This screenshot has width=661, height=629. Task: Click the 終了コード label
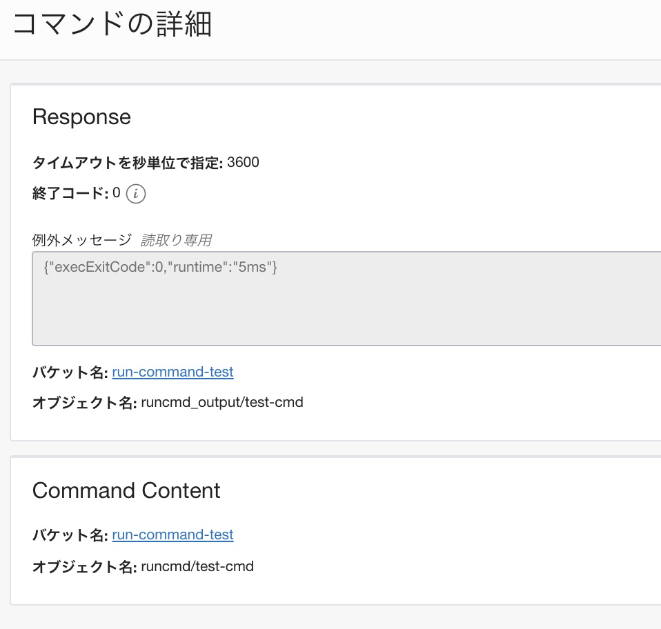70,193
